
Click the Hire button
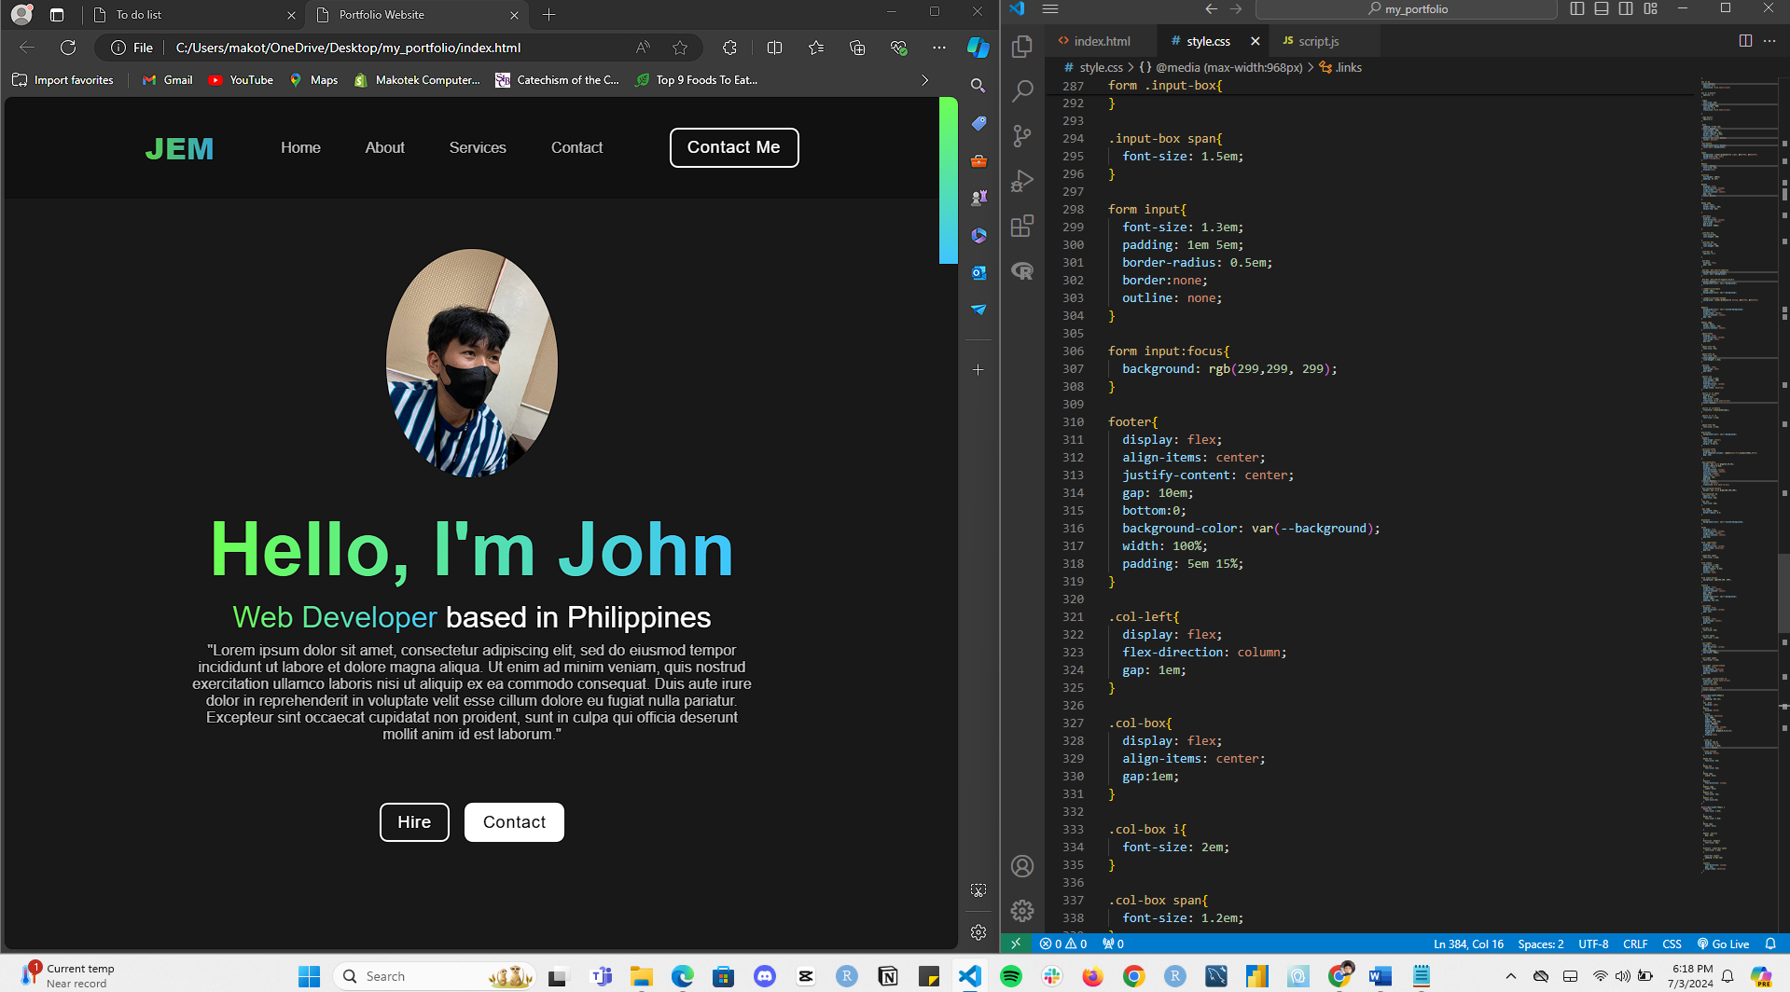(x=414, y=822)
